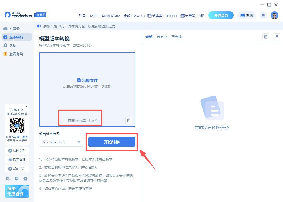Viewport: 283px width, 202px height.
Task: Go to 云渲染 in the sidebar
Action: 14,28
